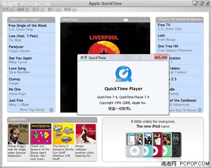211x168 pixels.
Task: Open the 帮助 (H) menu
Action: (70, 10)
